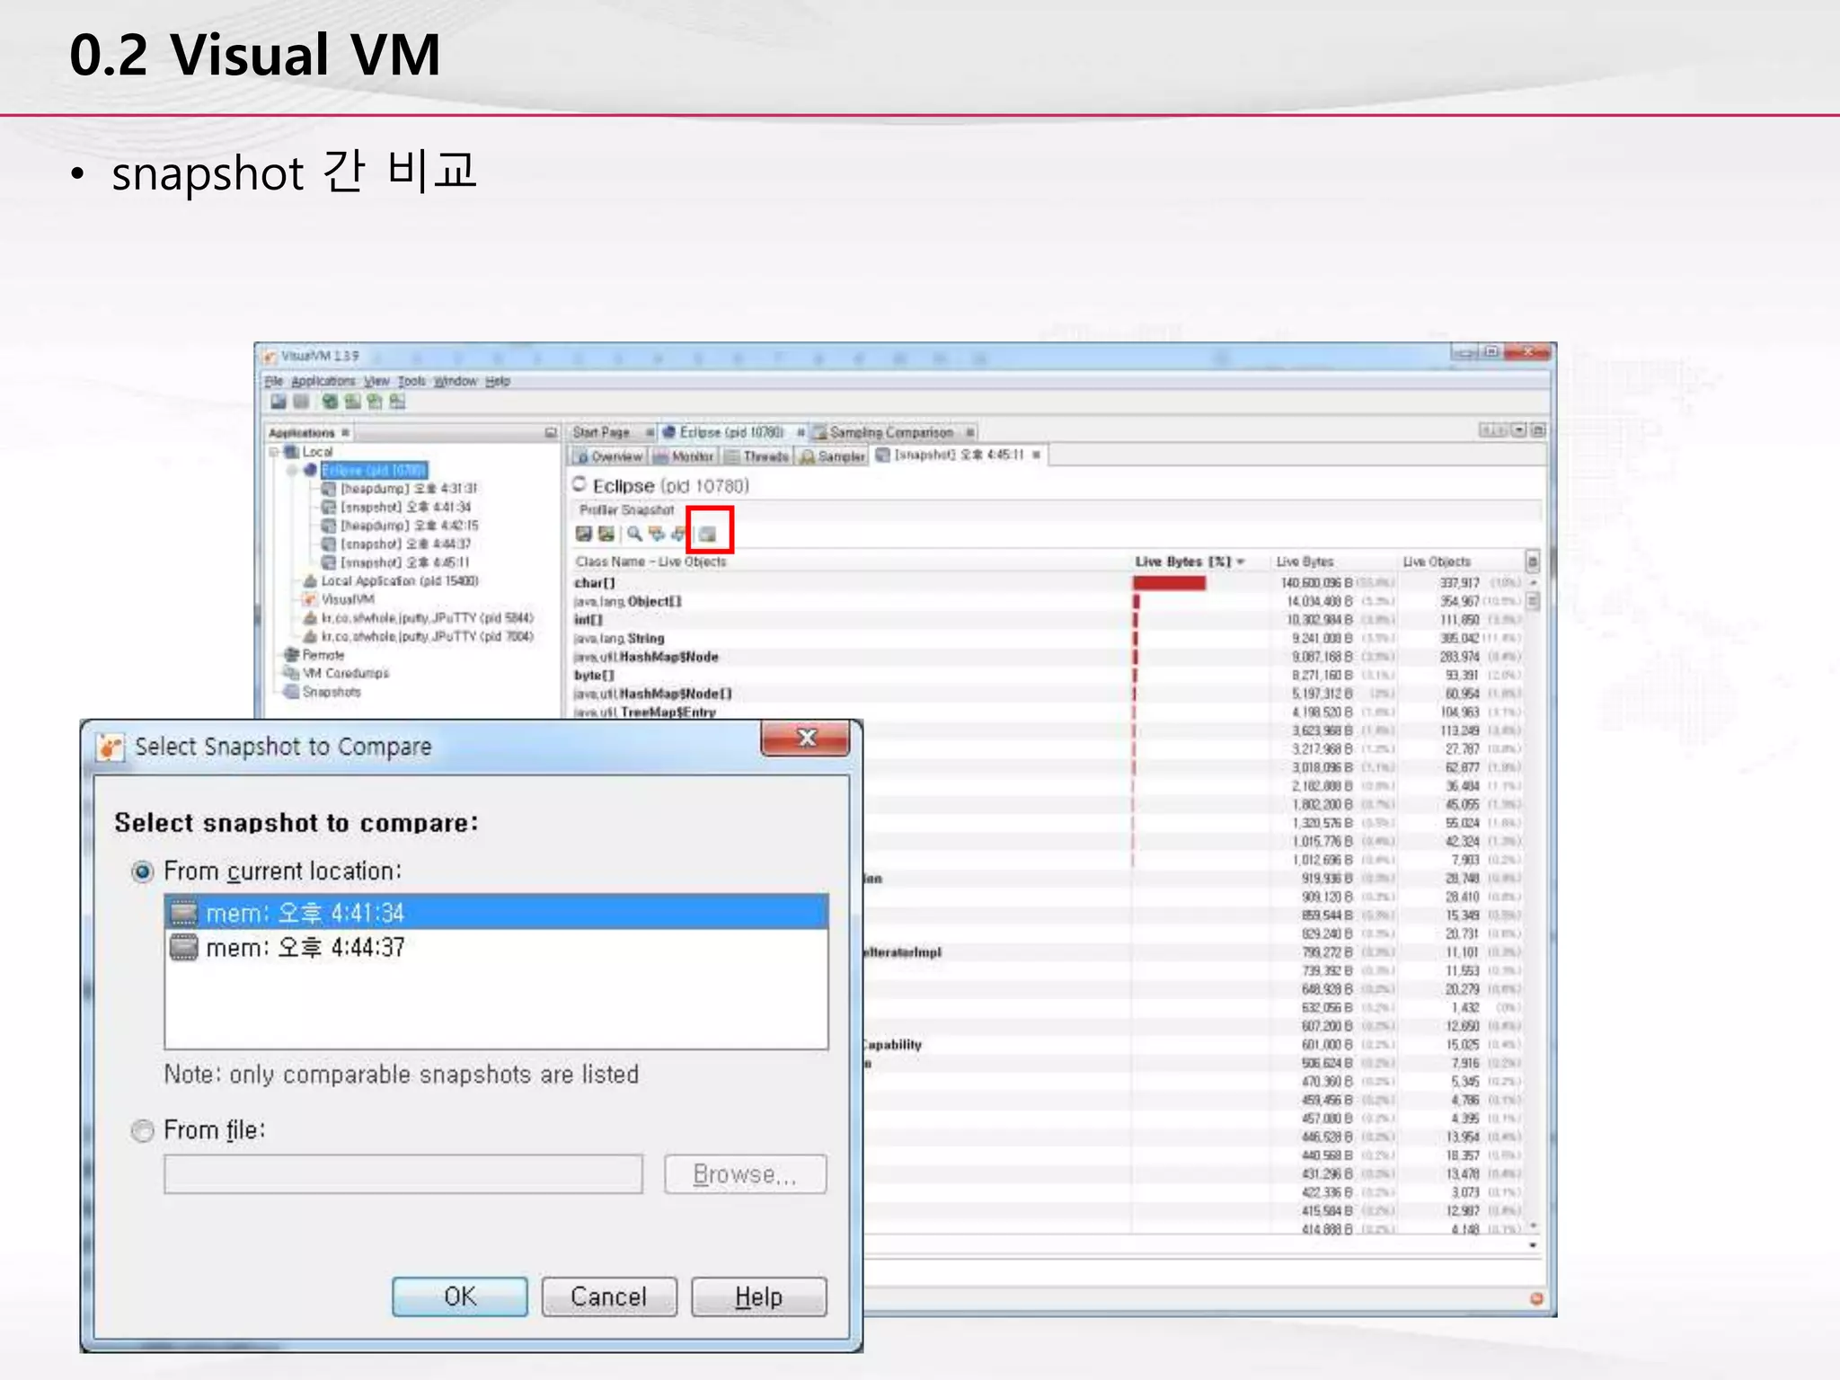Click the compare snapshots icon in snapshot toolbar
The height and width of the screenshot is (1380, 1840).
click(x=709, y=534)
